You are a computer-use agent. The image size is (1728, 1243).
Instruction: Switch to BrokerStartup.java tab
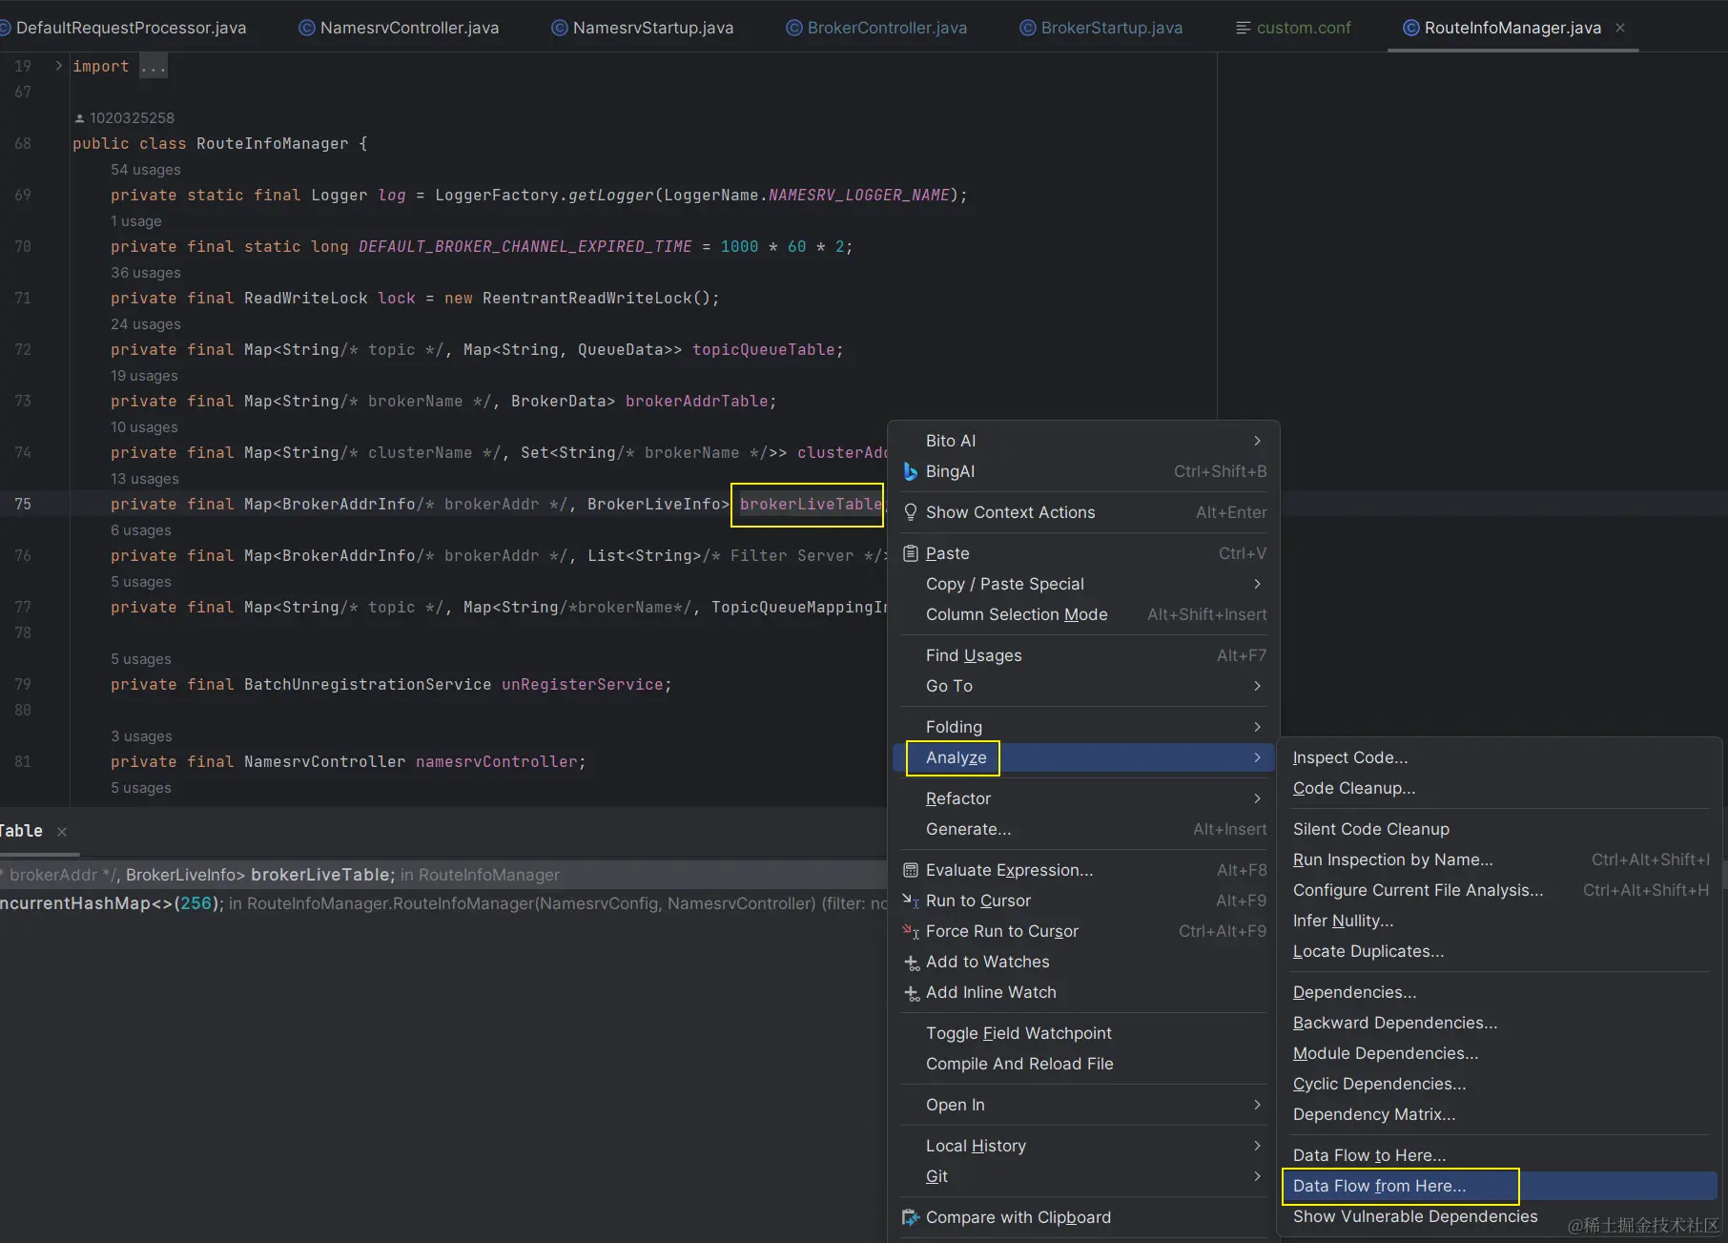(x=1101, y=28)
